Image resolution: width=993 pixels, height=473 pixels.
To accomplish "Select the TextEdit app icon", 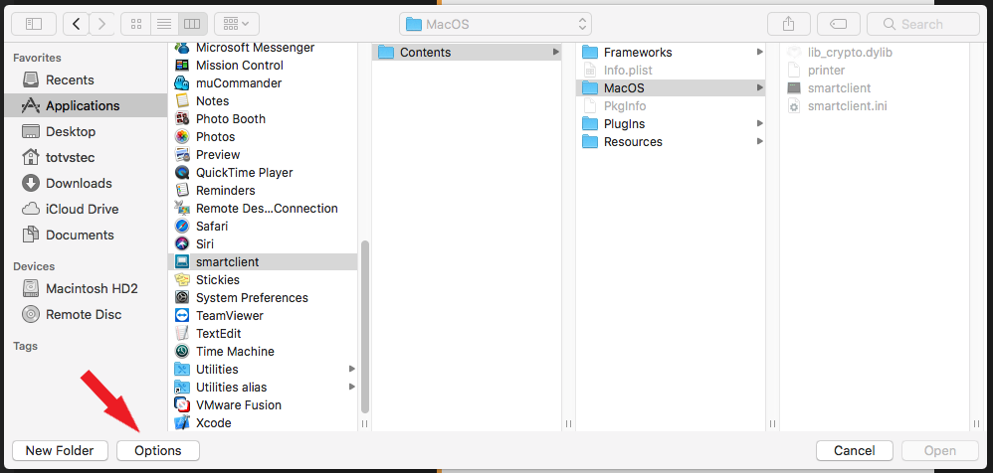I will [x=182, y=333].
